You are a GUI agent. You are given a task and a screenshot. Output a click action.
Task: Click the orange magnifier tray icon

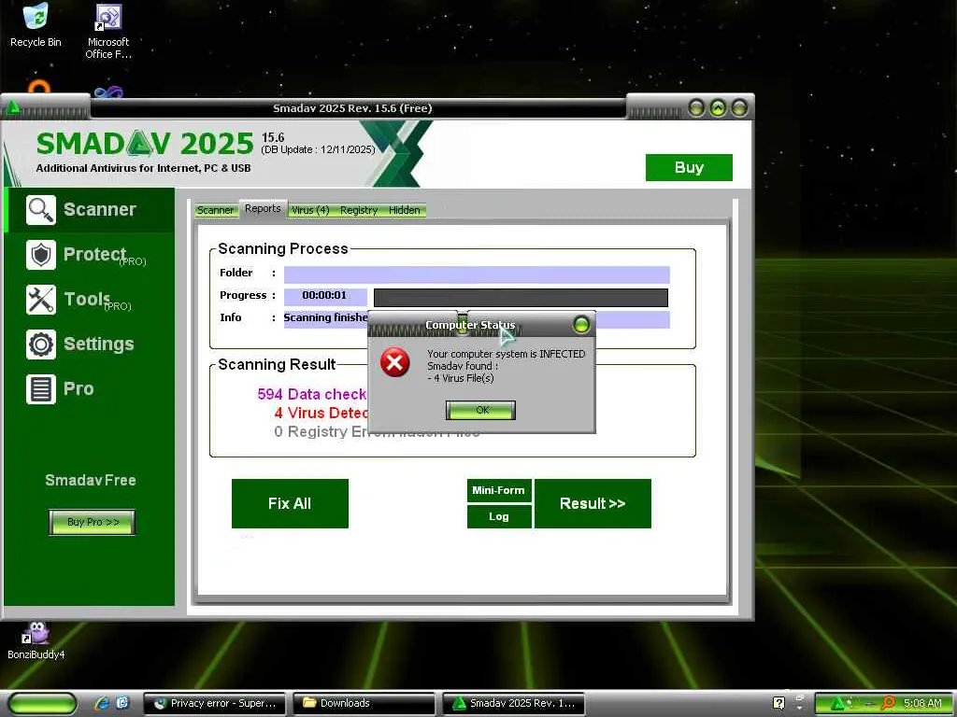[889, 703]
